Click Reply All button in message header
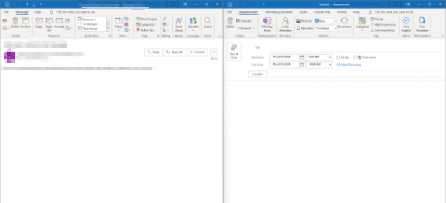 [175, 52]
